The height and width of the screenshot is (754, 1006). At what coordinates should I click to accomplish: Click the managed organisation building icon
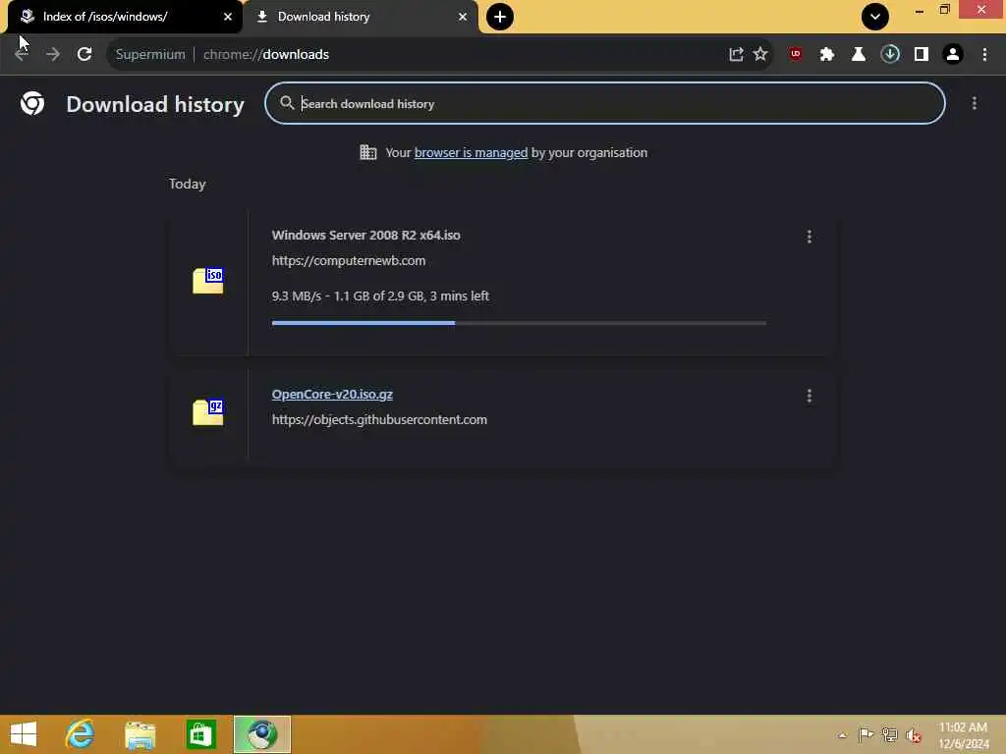(x=368, y=152)
